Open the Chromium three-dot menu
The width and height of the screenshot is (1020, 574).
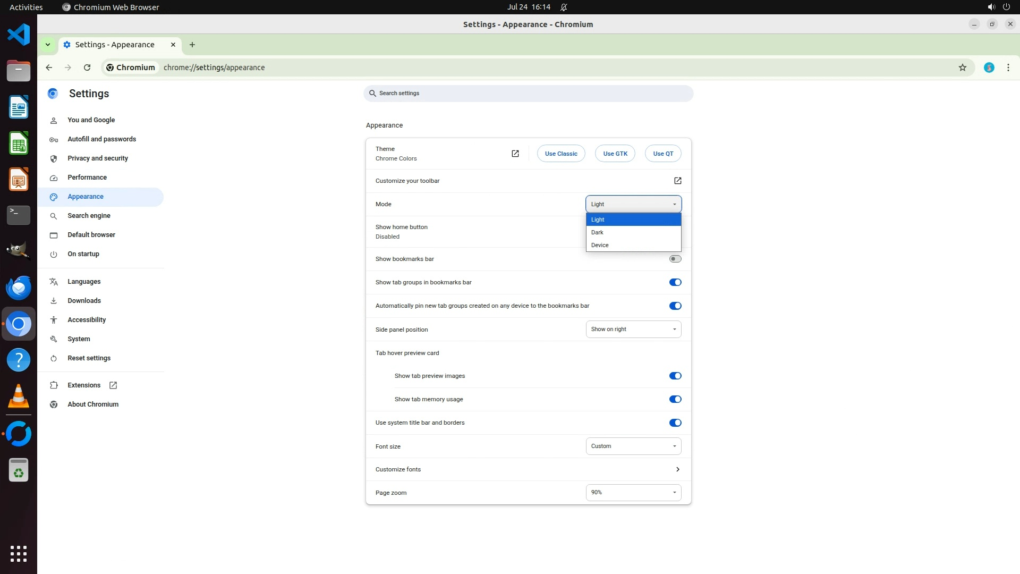tap(1008, 67)
